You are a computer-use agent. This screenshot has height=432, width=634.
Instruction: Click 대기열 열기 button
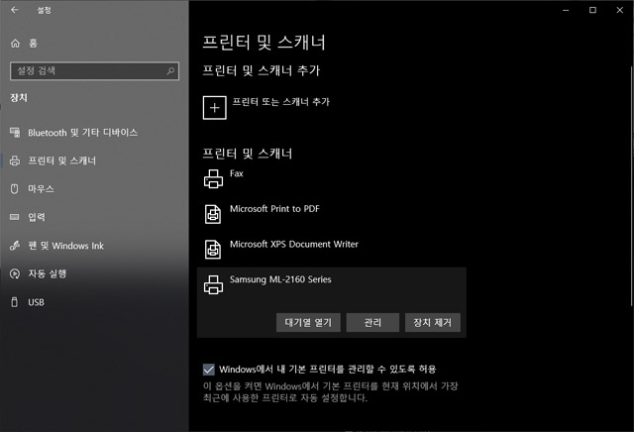[x=308, y=322]
